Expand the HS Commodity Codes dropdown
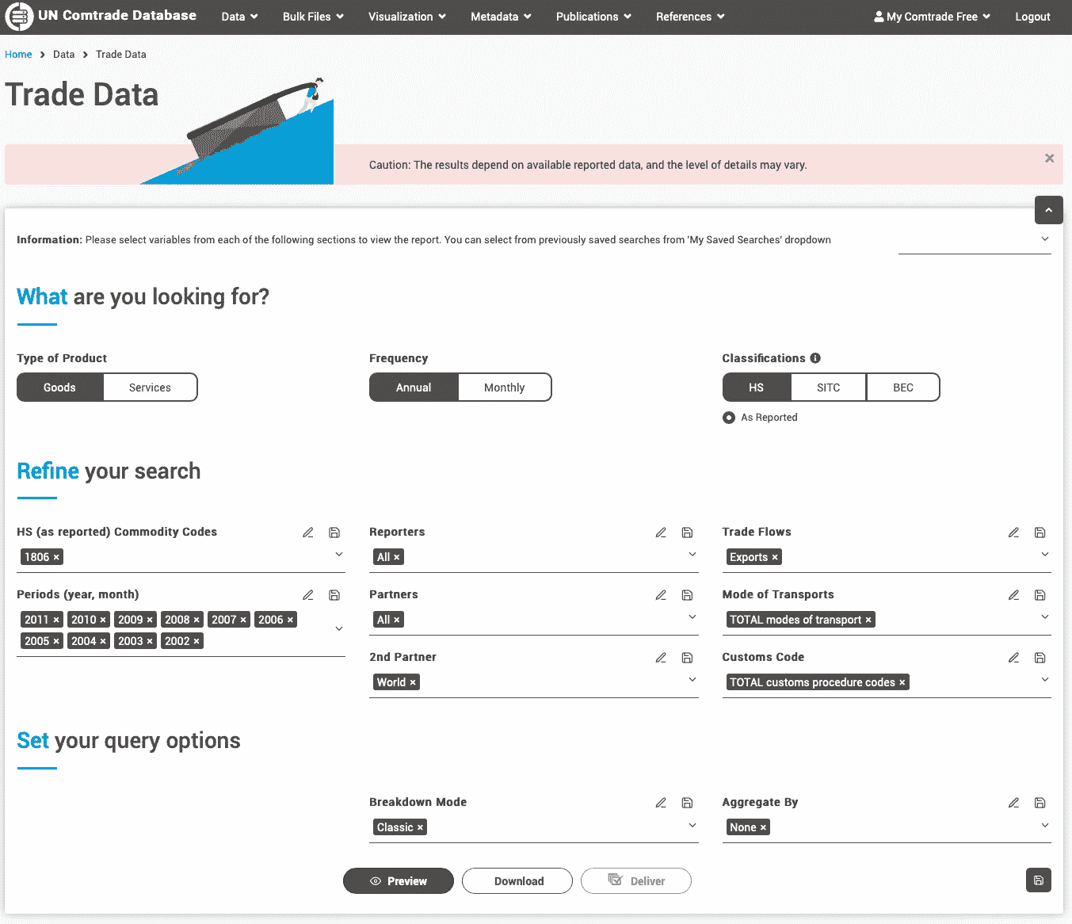This screenshot has height=924, width=1072. pyautogui.click(x=339, y=555)
